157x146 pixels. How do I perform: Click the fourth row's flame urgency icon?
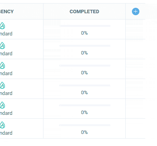(2, 85)
